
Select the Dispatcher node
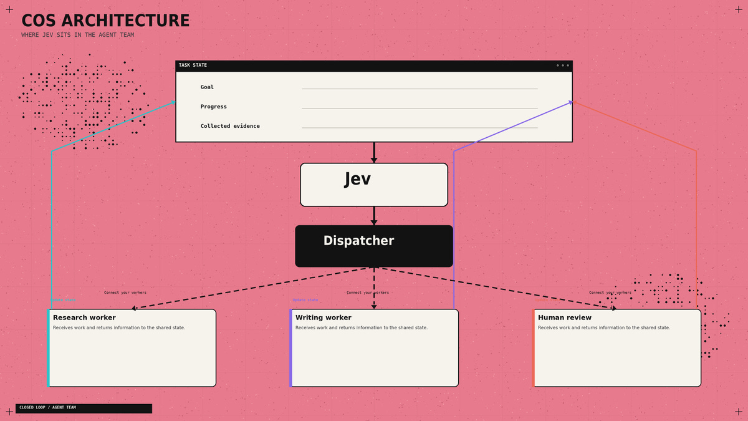374,246
